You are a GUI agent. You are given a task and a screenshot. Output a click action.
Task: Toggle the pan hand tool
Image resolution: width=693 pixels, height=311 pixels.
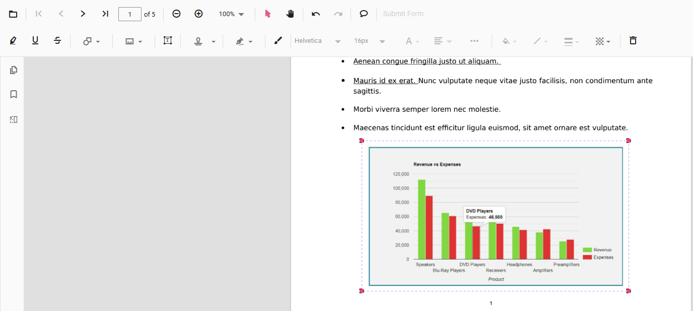(x=290, y=14)
